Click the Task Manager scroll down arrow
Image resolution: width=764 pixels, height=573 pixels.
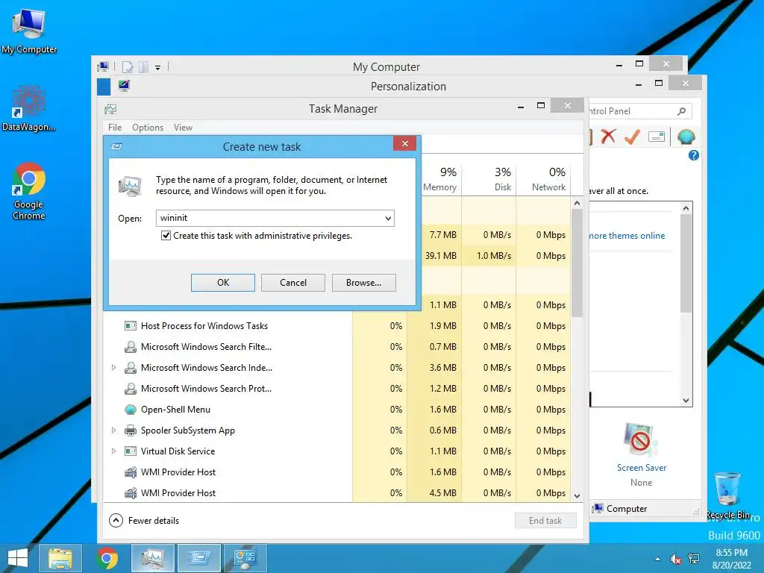pos(577,496)
